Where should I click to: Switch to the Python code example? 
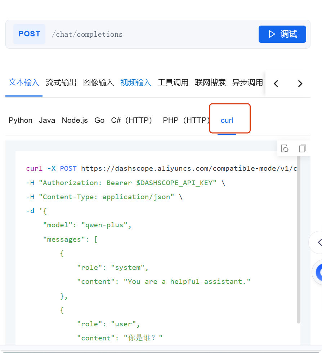pos(21,120)
